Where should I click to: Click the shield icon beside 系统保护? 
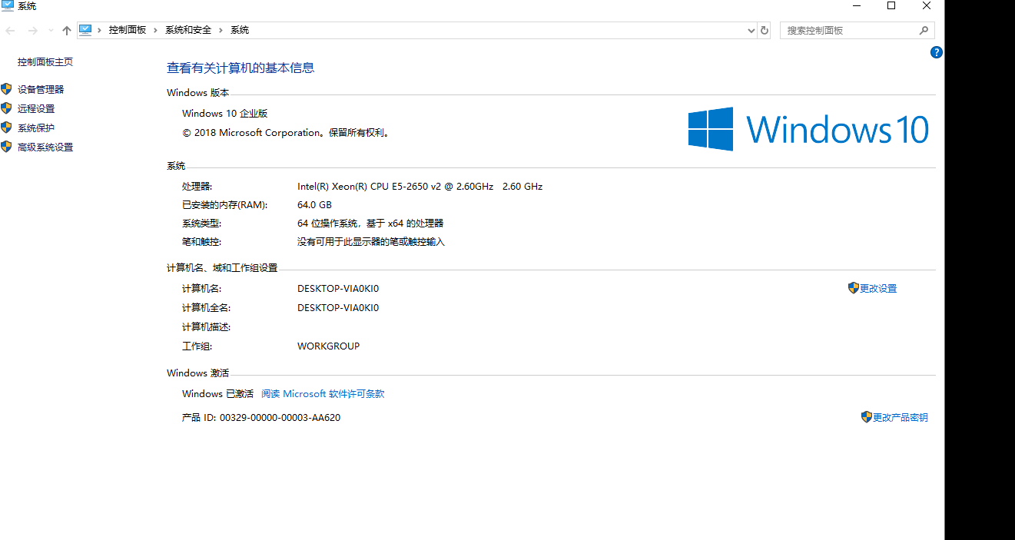tap(7, 128)
